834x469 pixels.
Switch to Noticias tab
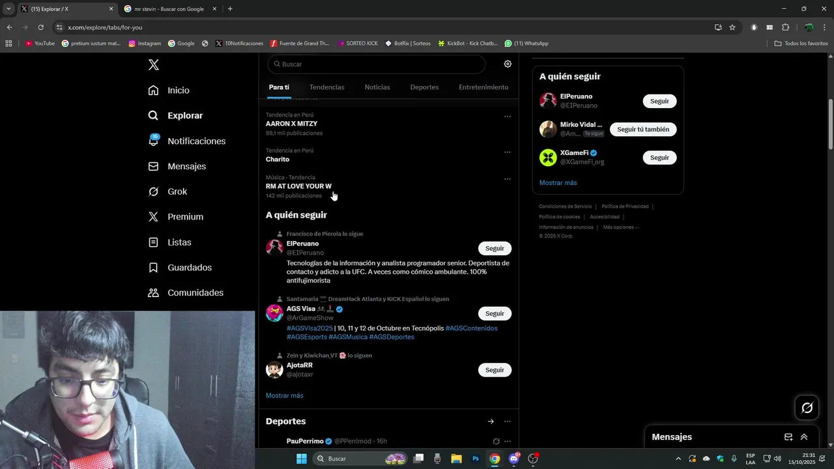tap(377, 87)
